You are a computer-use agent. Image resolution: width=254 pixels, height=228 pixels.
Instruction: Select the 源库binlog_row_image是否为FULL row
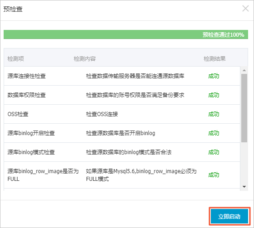tap(122, 175)
